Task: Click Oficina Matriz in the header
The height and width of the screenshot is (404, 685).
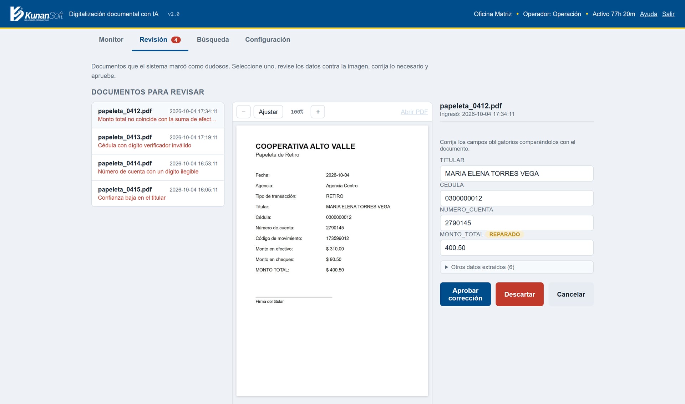Action: (492, 14)
